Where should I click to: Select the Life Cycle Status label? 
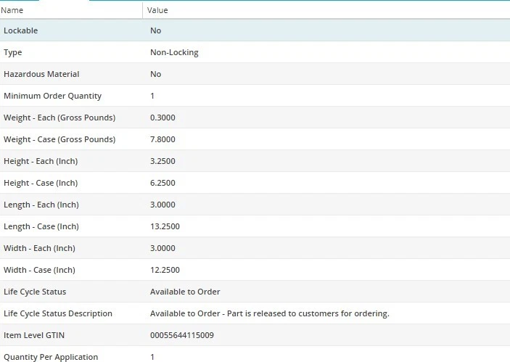(x=35, y=292)
